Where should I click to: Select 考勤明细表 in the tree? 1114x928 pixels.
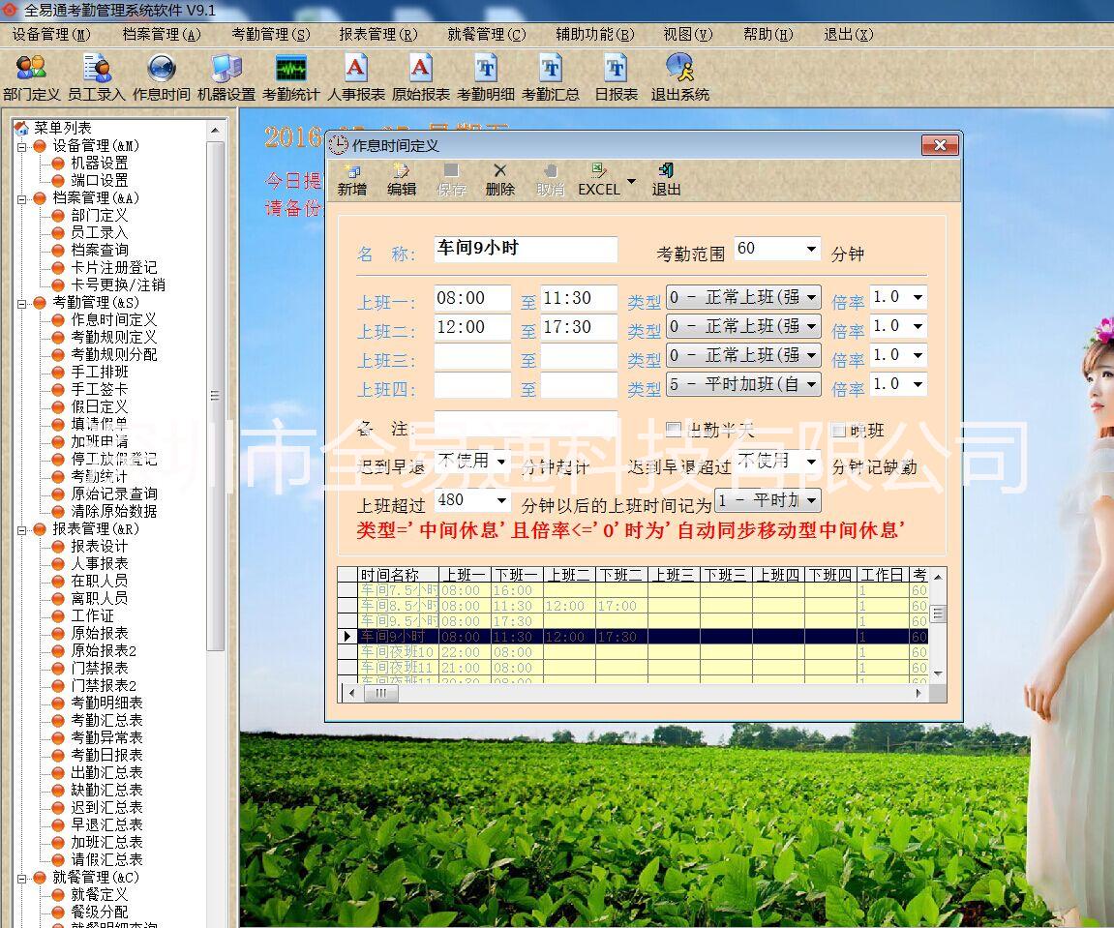pyautogui.click(x=106, y=703)
